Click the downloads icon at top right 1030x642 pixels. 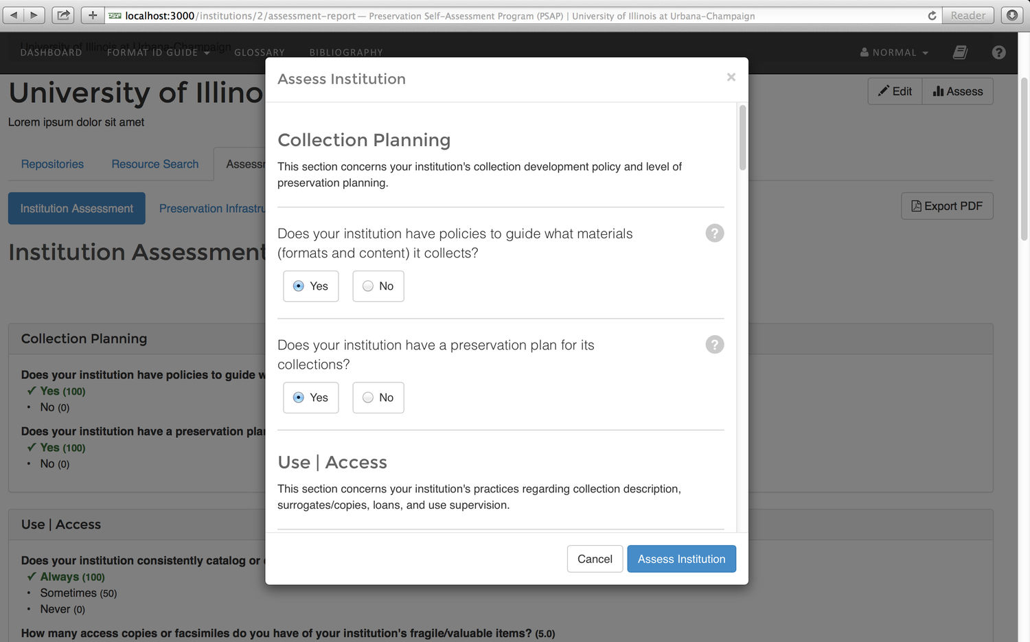pos(1011,14)
